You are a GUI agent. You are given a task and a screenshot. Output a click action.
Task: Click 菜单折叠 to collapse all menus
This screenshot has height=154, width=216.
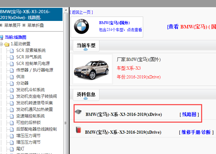pos(36,25)
